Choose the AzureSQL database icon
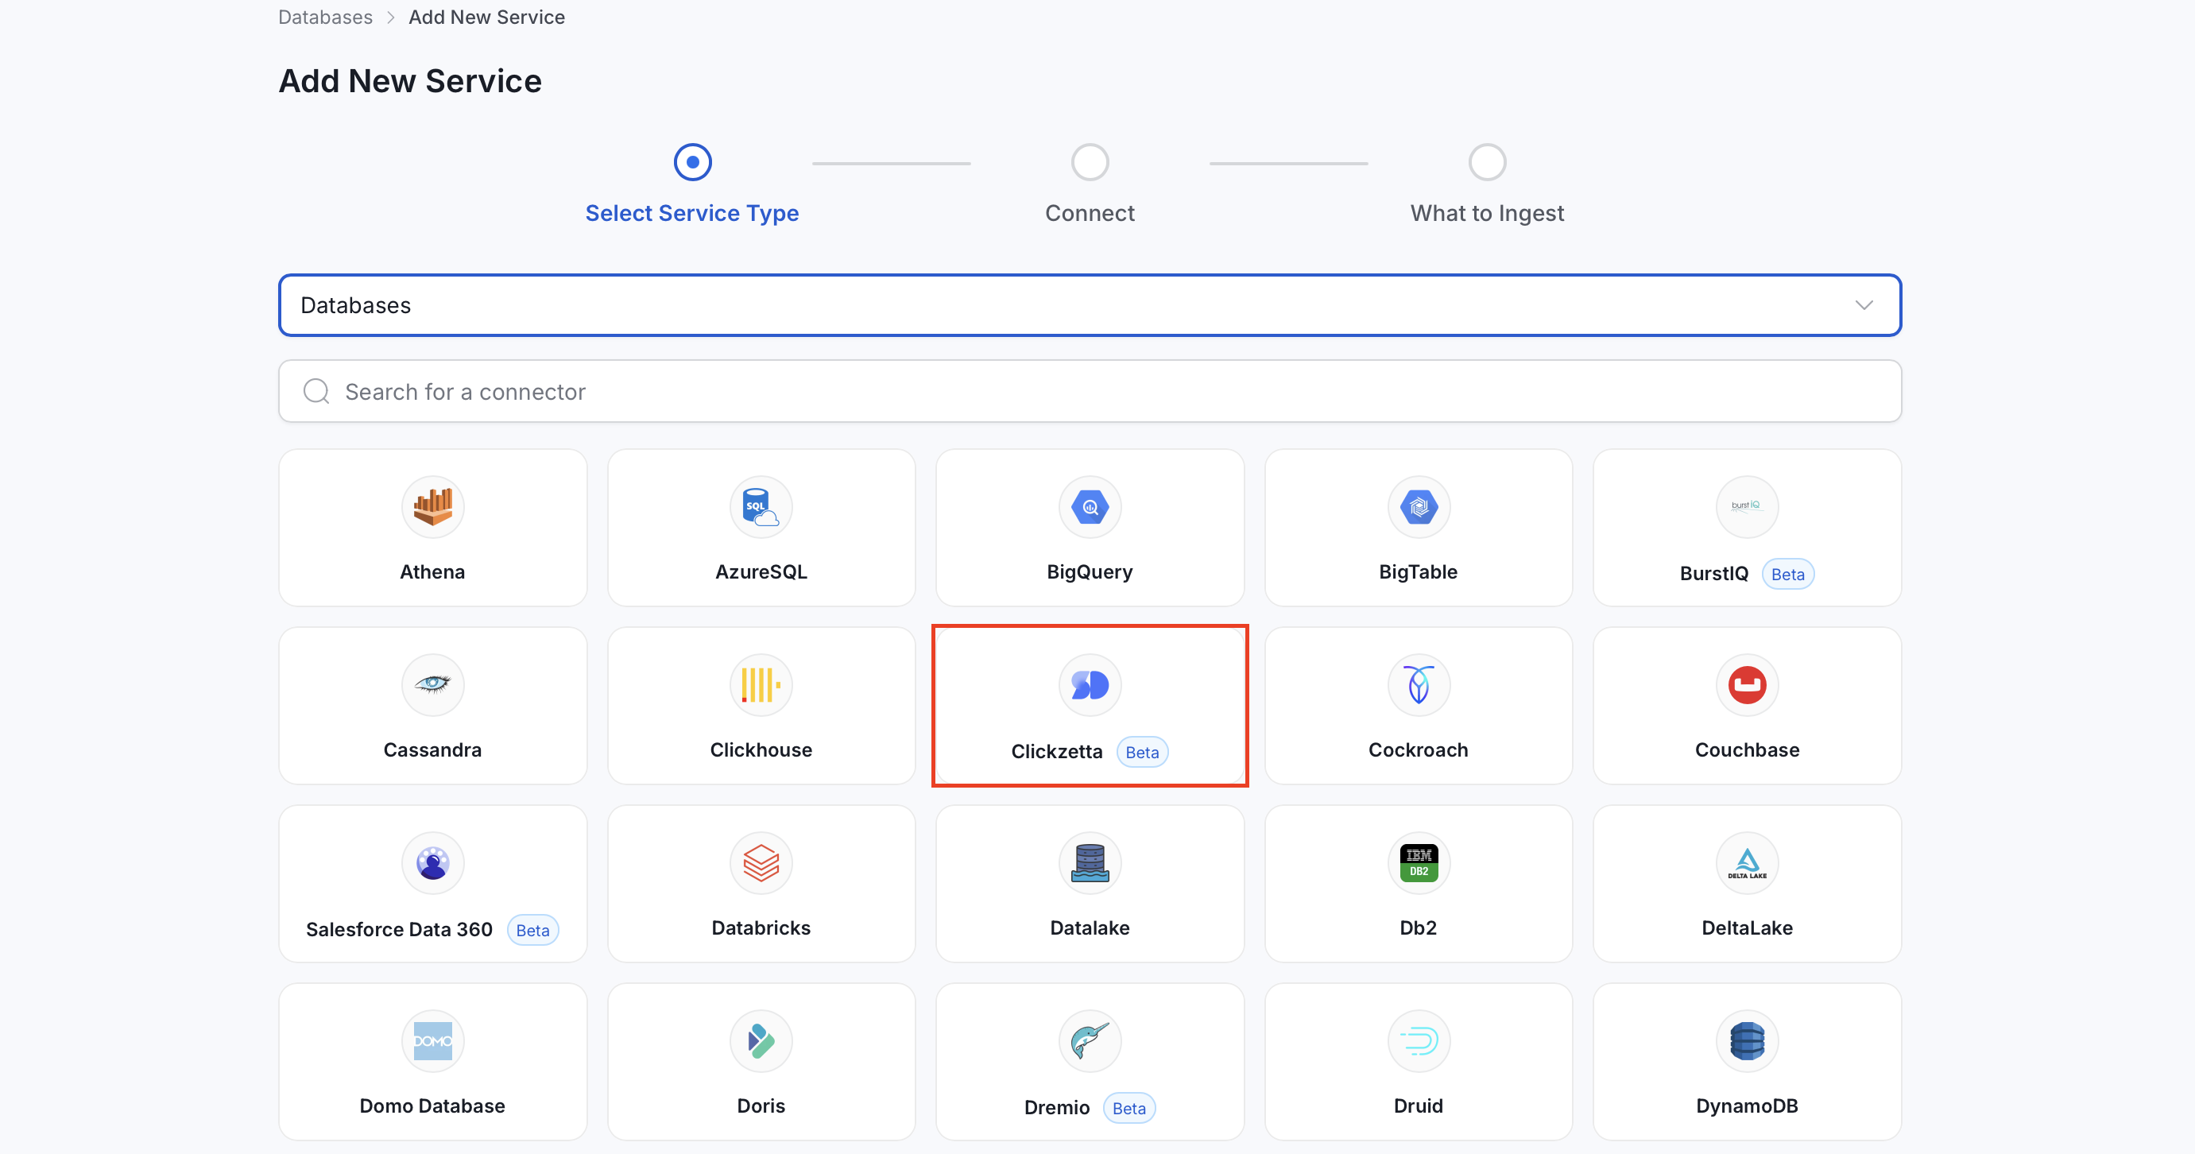The height and width of the screenshot is (1154, 2195). click(761, 507)
